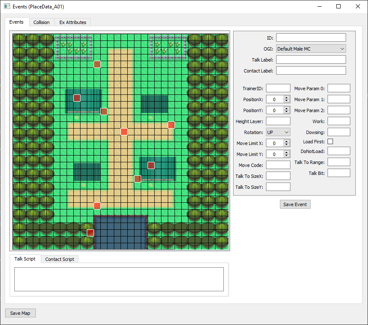Select the orange event marker near the top flower patch
The width and height of the screenshot is (368, 325).
click(97, 64)
